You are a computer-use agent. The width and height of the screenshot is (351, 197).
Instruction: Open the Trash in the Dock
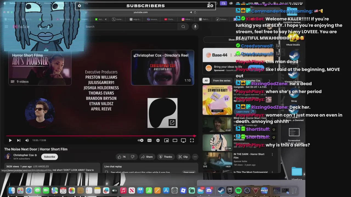(294, 190)
